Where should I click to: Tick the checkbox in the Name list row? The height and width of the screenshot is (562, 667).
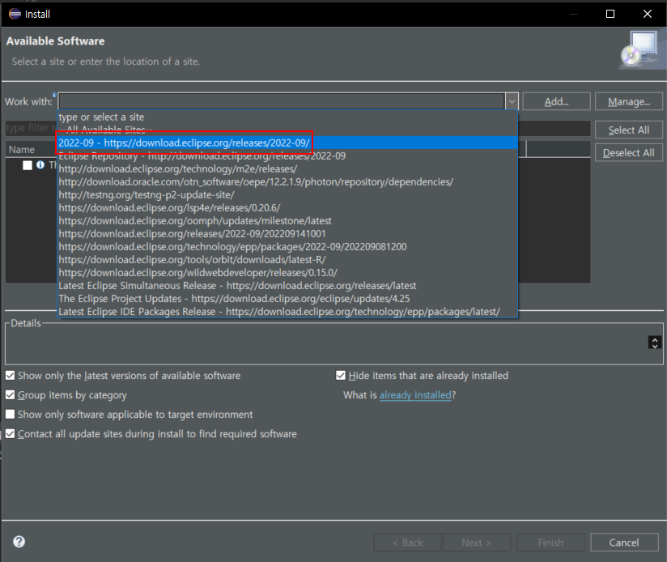[x=28, y=165]
